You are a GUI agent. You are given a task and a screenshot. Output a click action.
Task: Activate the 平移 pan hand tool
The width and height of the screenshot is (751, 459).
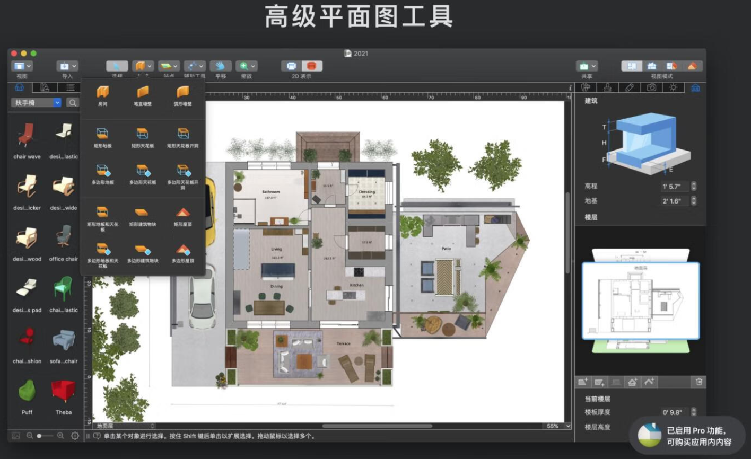point(220,66)
